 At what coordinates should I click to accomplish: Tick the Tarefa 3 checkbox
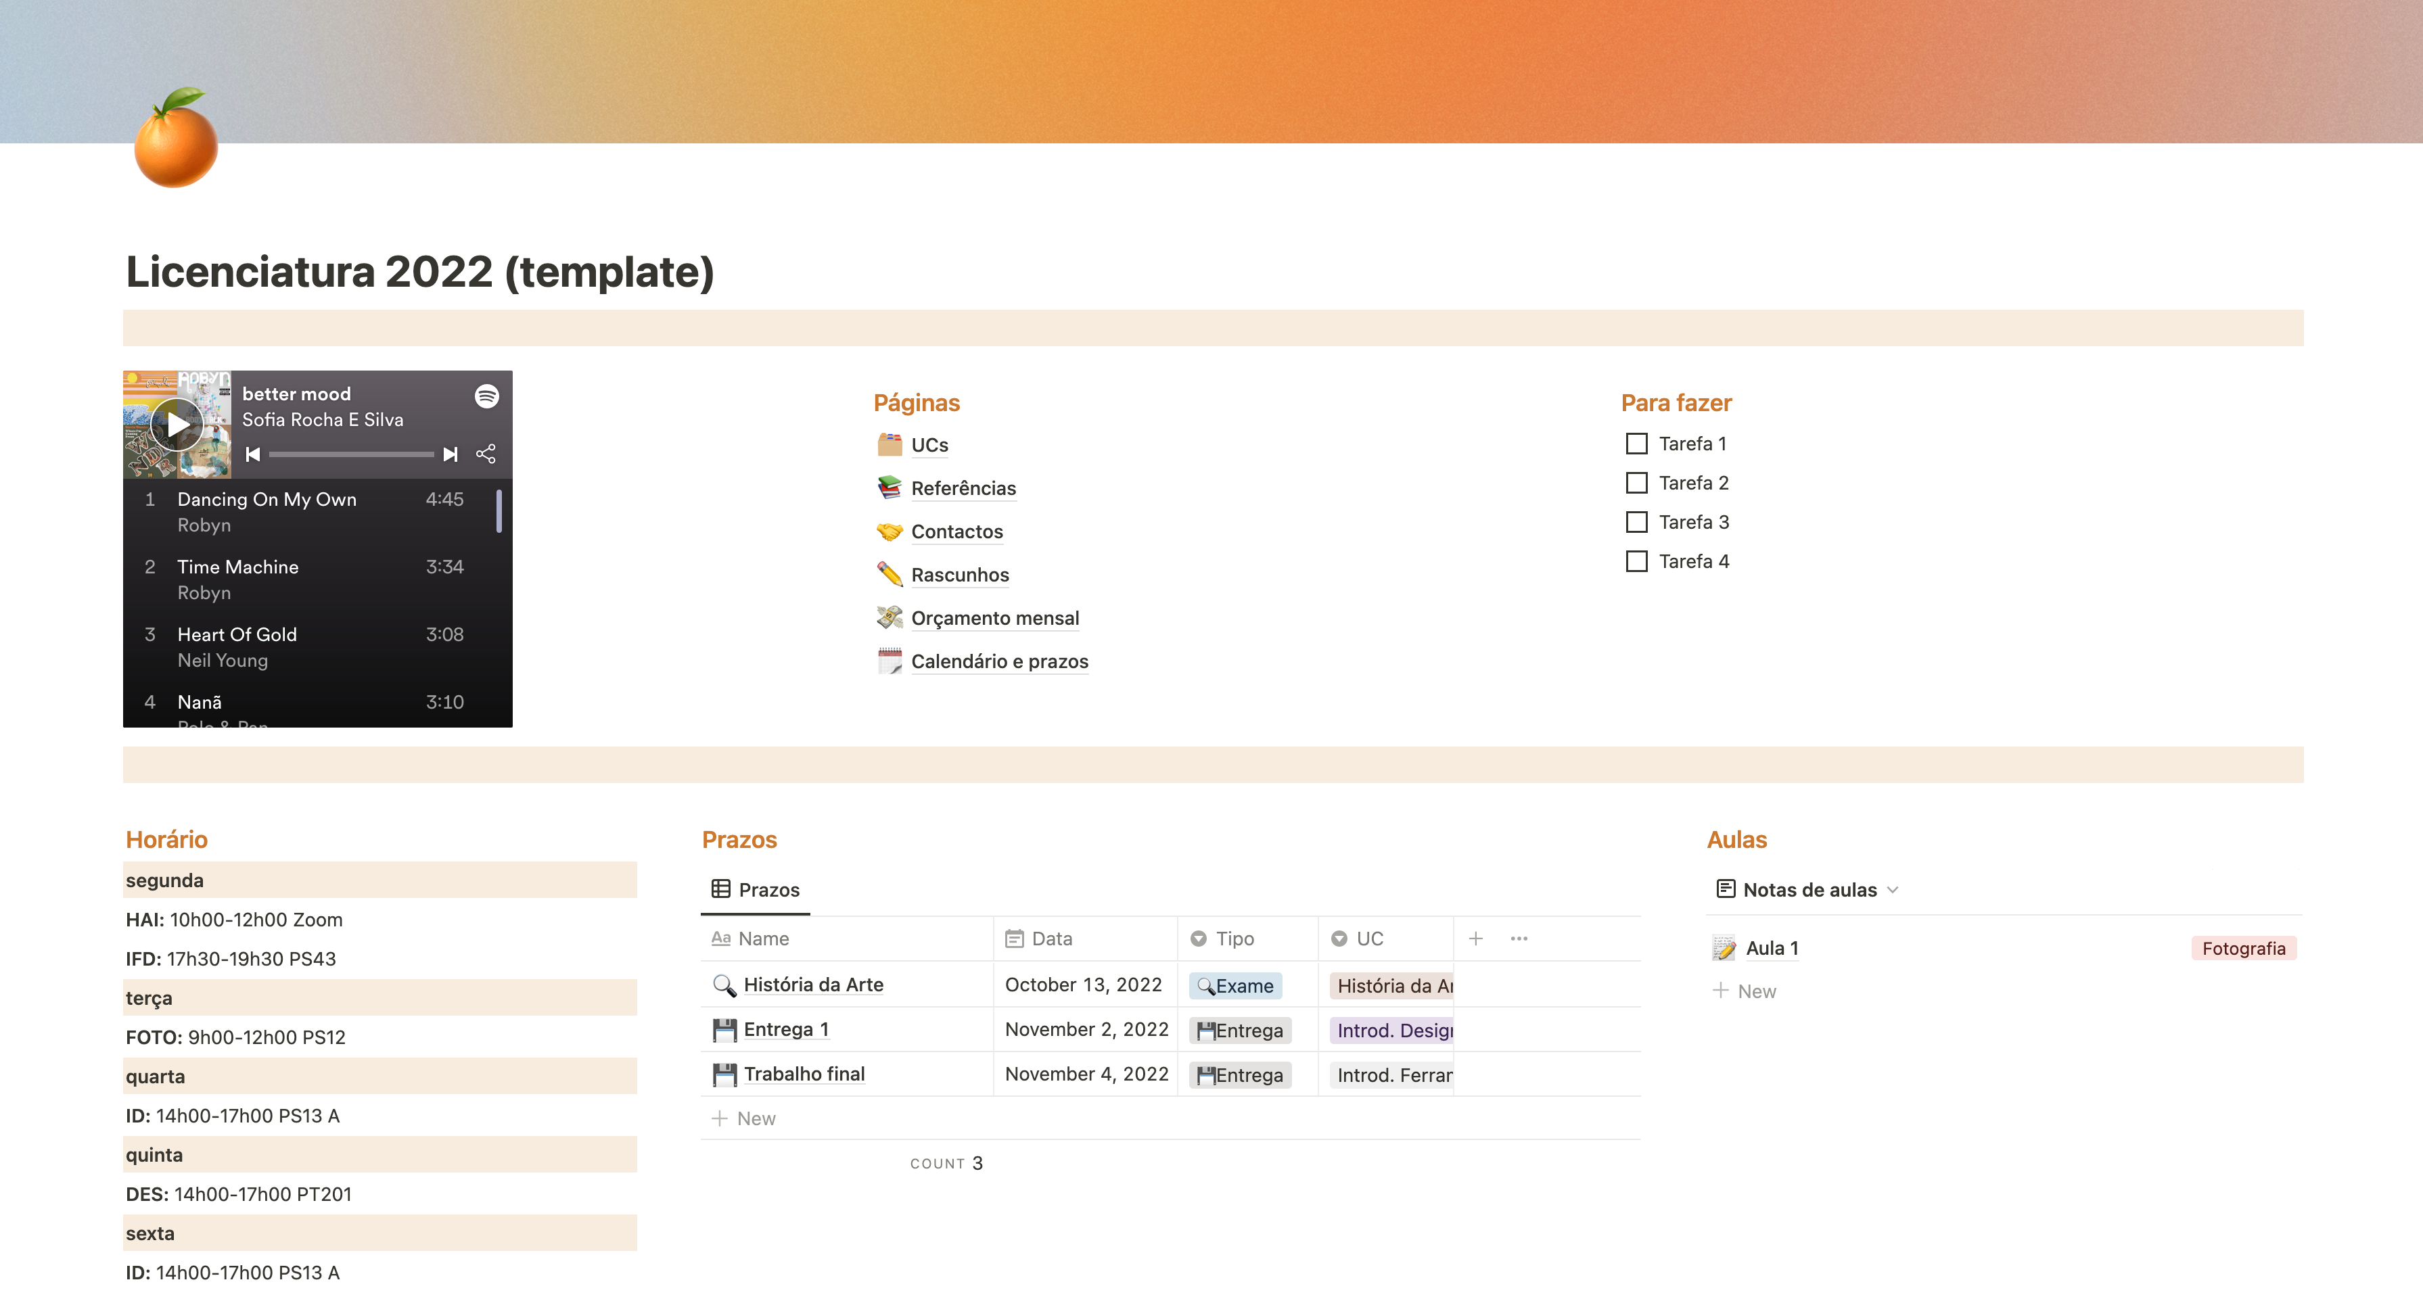pyautogui.click(x=1637, y=522)
